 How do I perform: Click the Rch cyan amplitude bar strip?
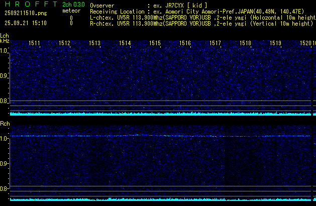(x=161, y=199)
